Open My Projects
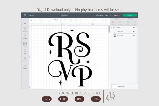Viewport: 159px width, 106px height. pos(100,15)
